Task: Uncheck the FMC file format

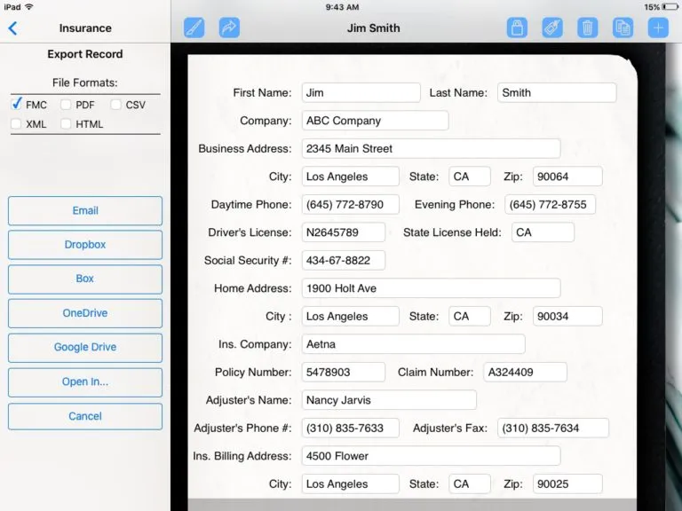Action: tap(17, 105)
